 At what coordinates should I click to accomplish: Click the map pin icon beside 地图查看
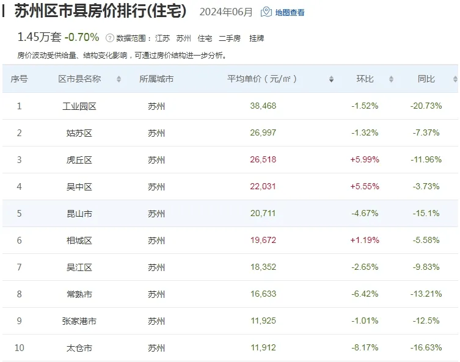point(266,12)
